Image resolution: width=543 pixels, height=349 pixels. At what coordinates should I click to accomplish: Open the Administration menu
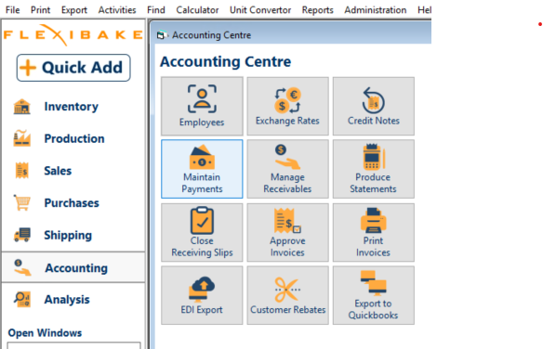(x=376, y=10)
